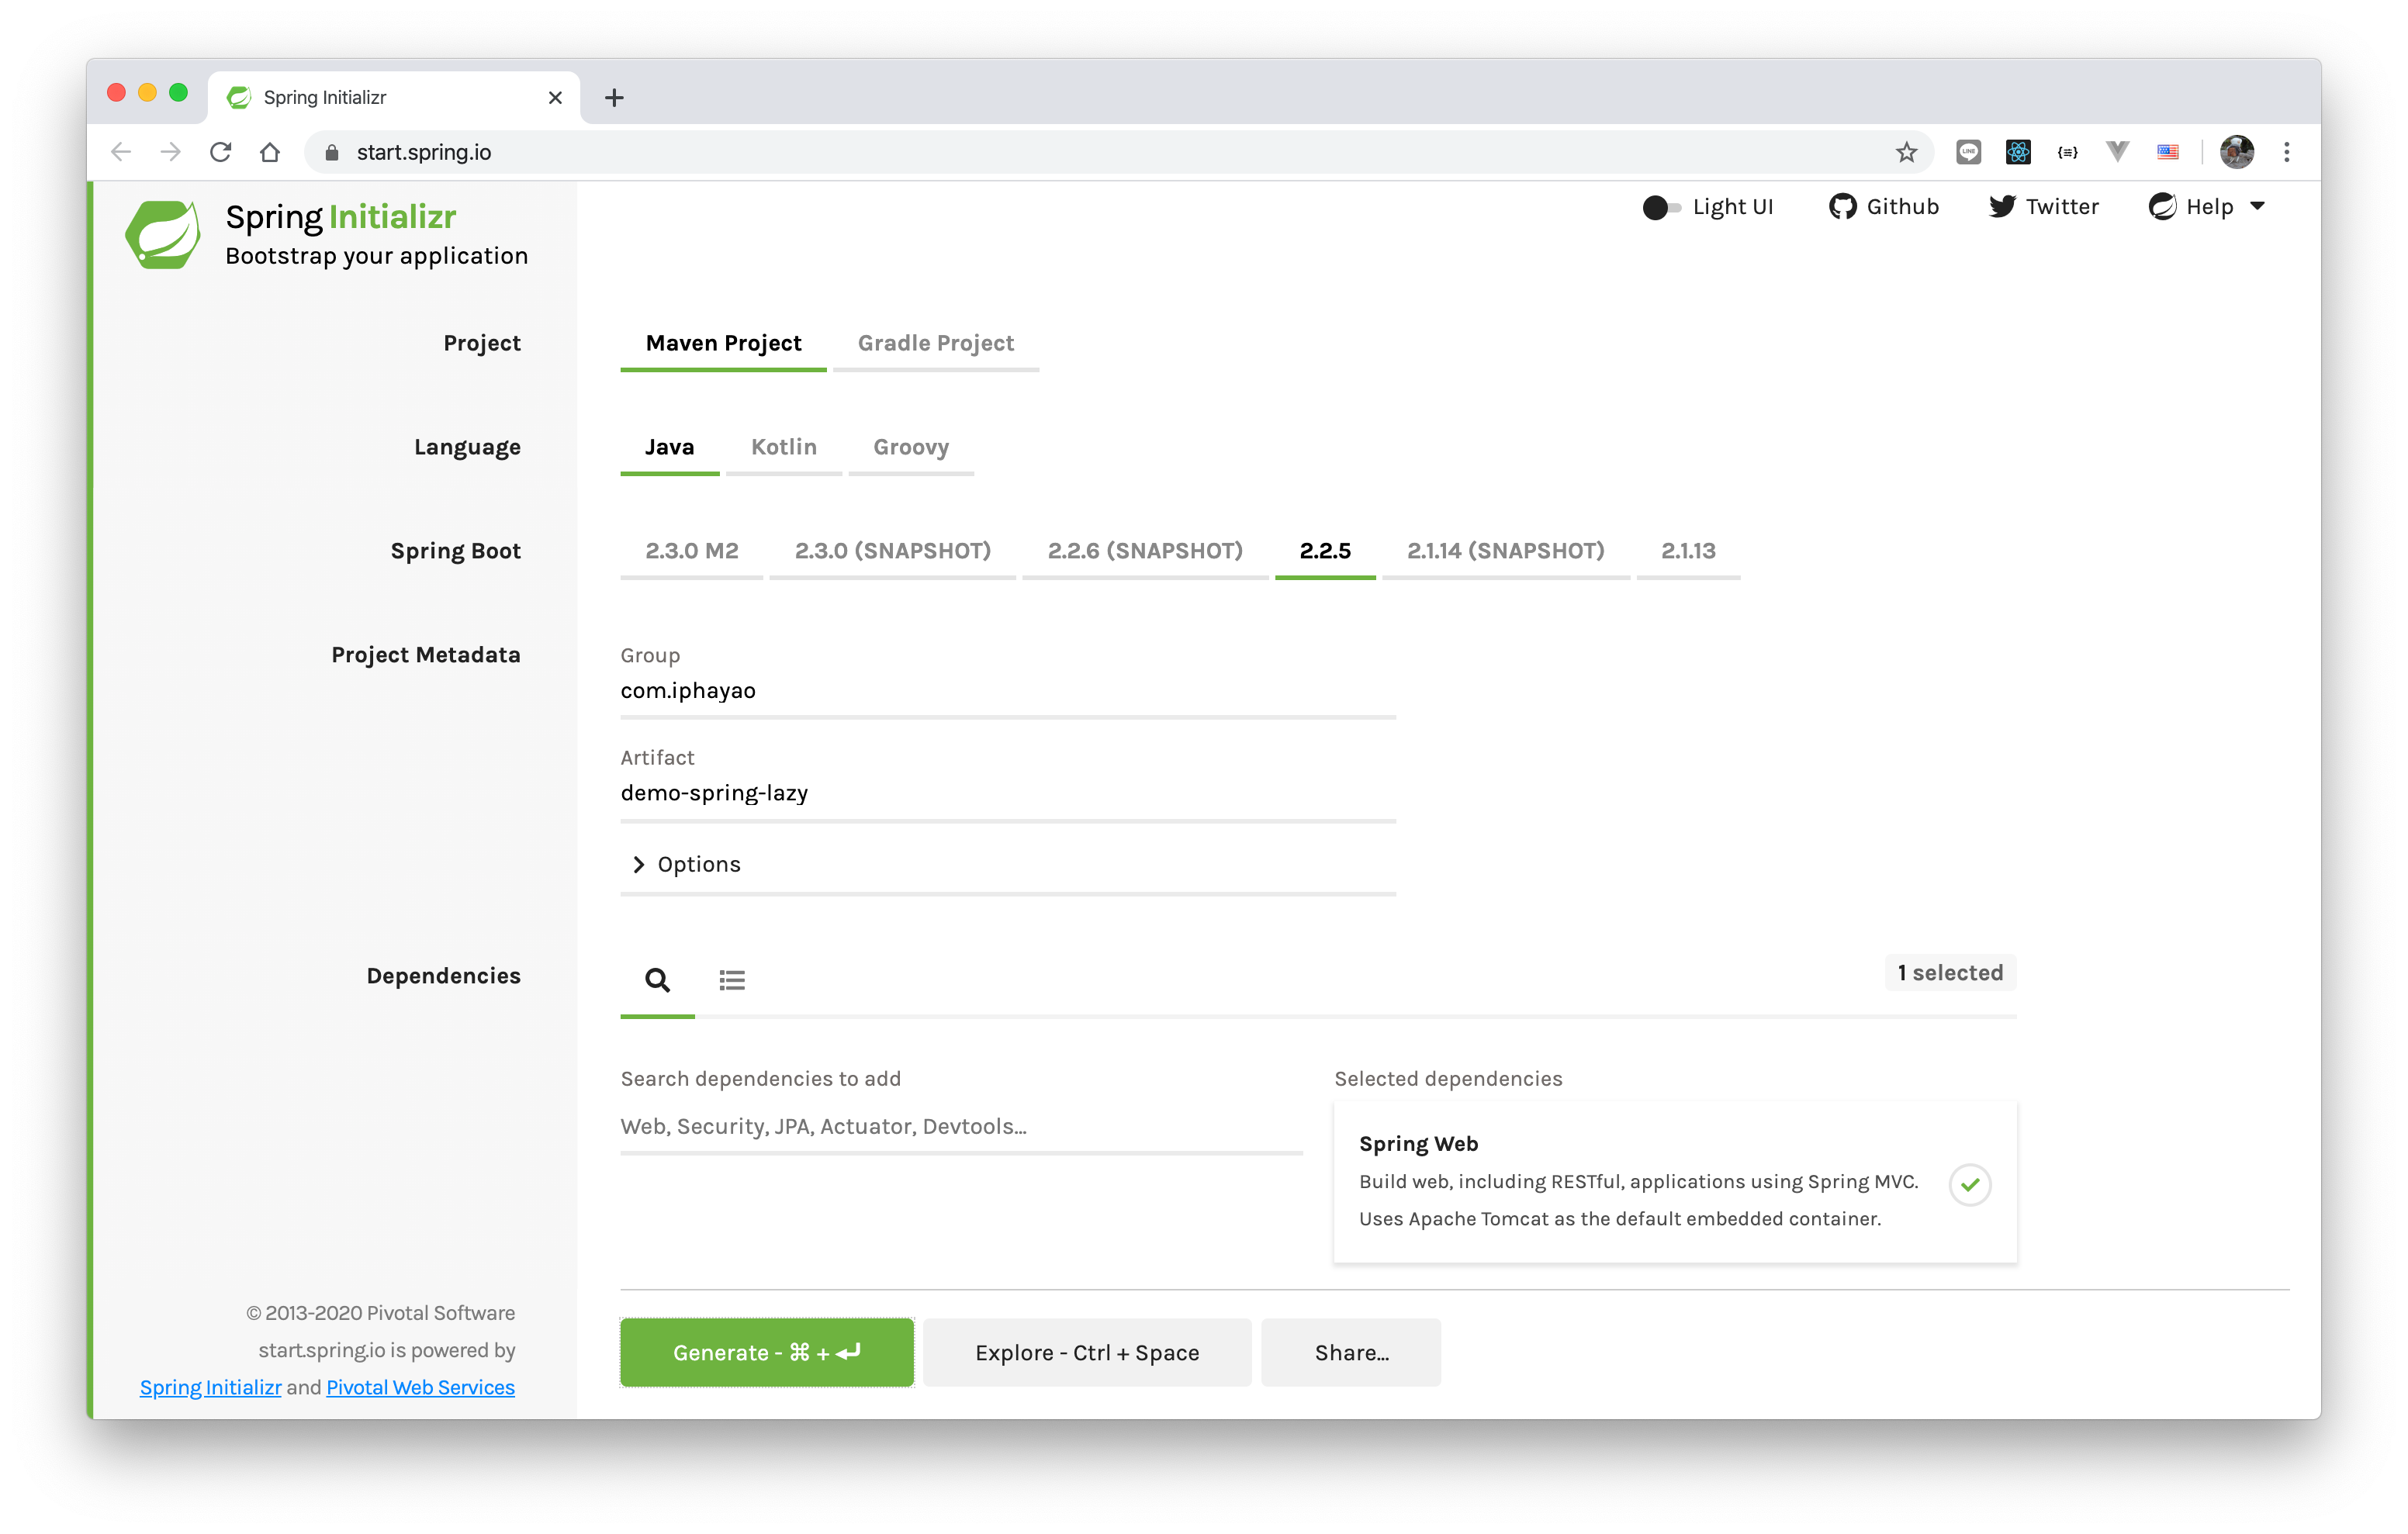This screenshot has height=1534, width=2408.
Task: Switch to the Gradle Project tab
Action: pyautogui.click(x=935, y=343)
